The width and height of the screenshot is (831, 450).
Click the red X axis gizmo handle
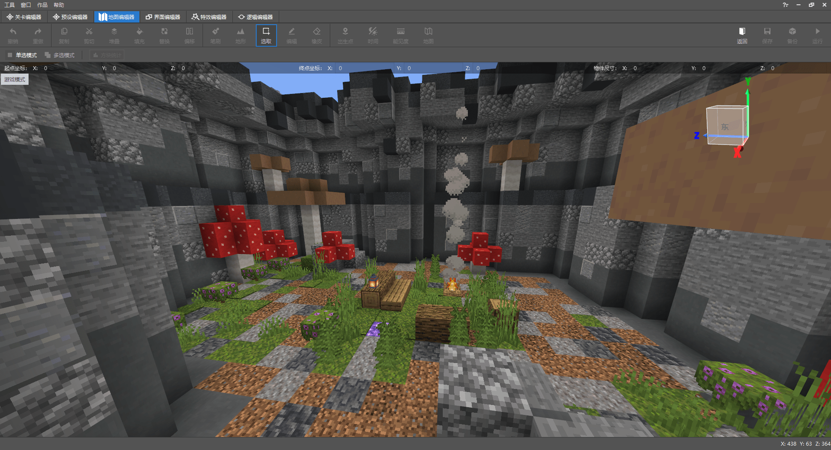(738, 152)
